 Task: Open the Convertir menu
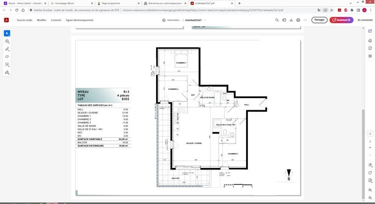pos(56,20)
